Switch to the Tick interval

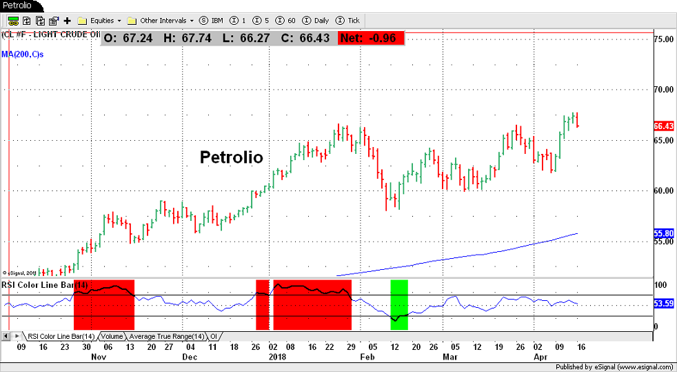[347, 20]
